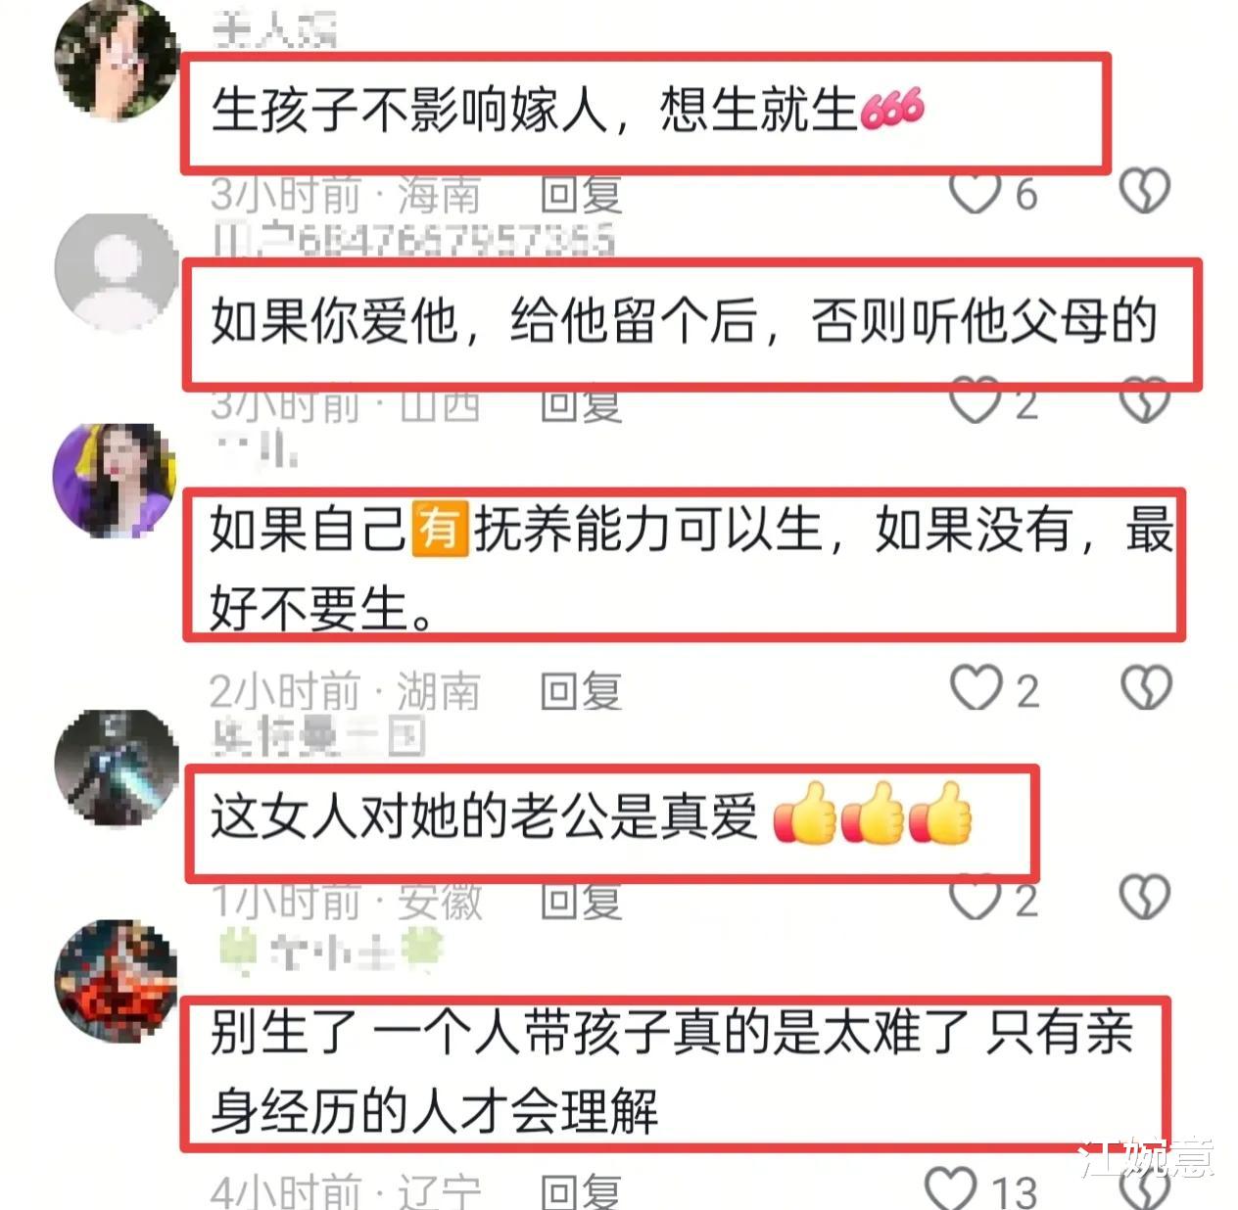The image size is (1238, 1210).
Task: Select comment text '这女人对她的老公是真爱'
Action: click(484, 817)
